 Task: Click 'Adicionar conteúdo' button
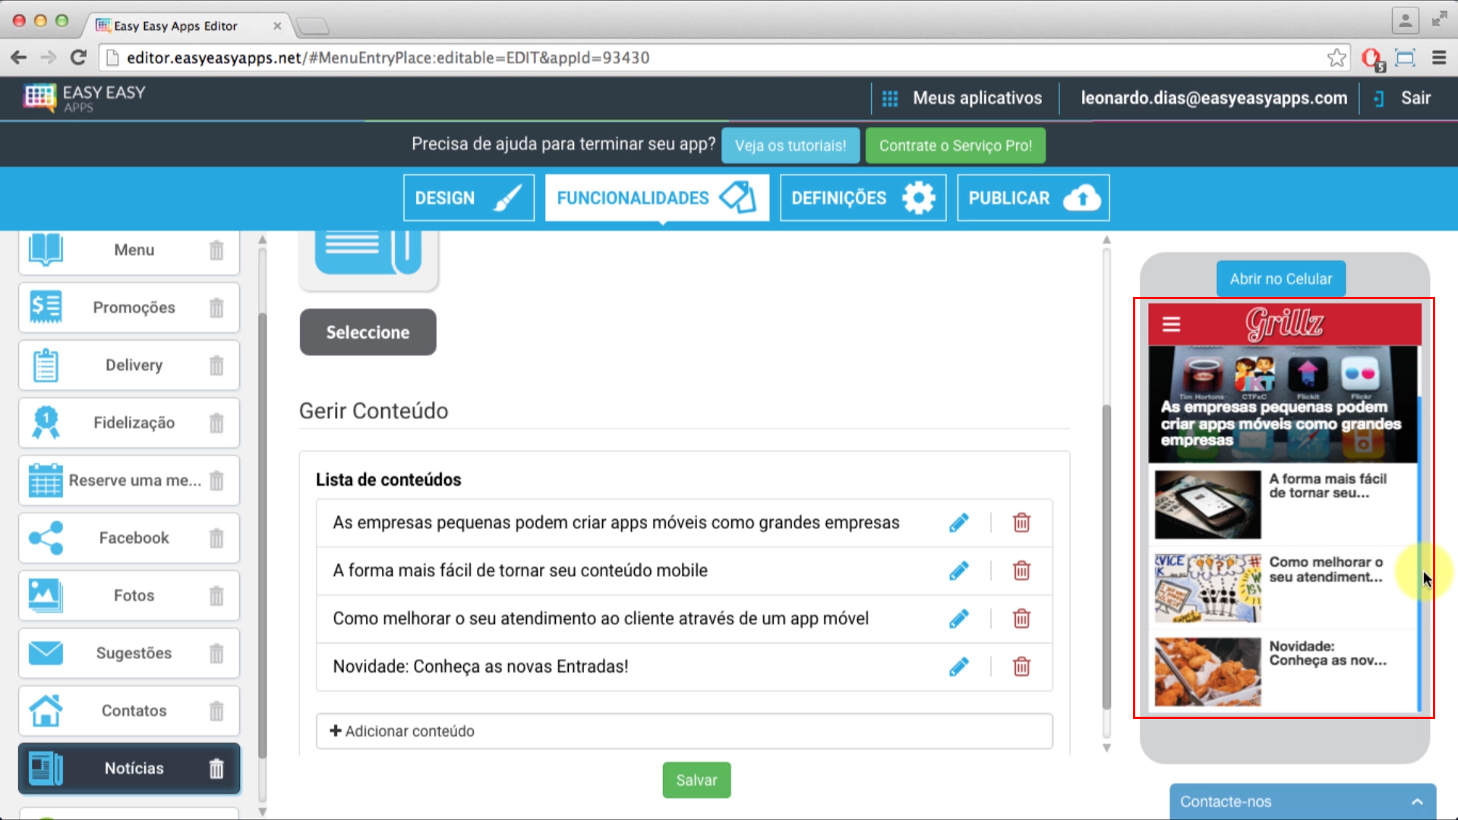[x=403, y=731]
